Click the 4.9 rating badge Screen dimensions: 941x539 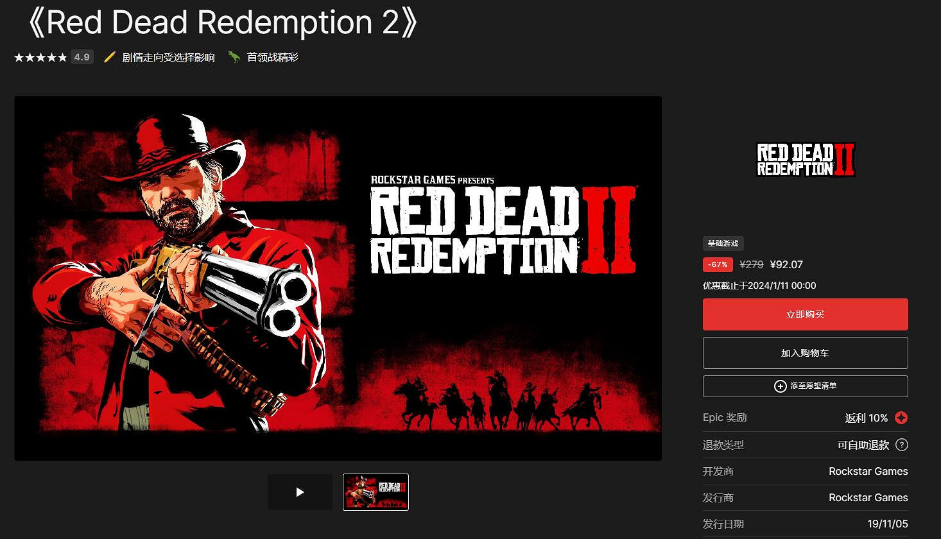tap(82, 57)
